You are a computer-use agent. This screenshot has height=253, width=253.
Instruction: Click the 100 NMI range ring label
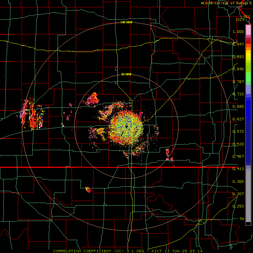click(126, 22)
